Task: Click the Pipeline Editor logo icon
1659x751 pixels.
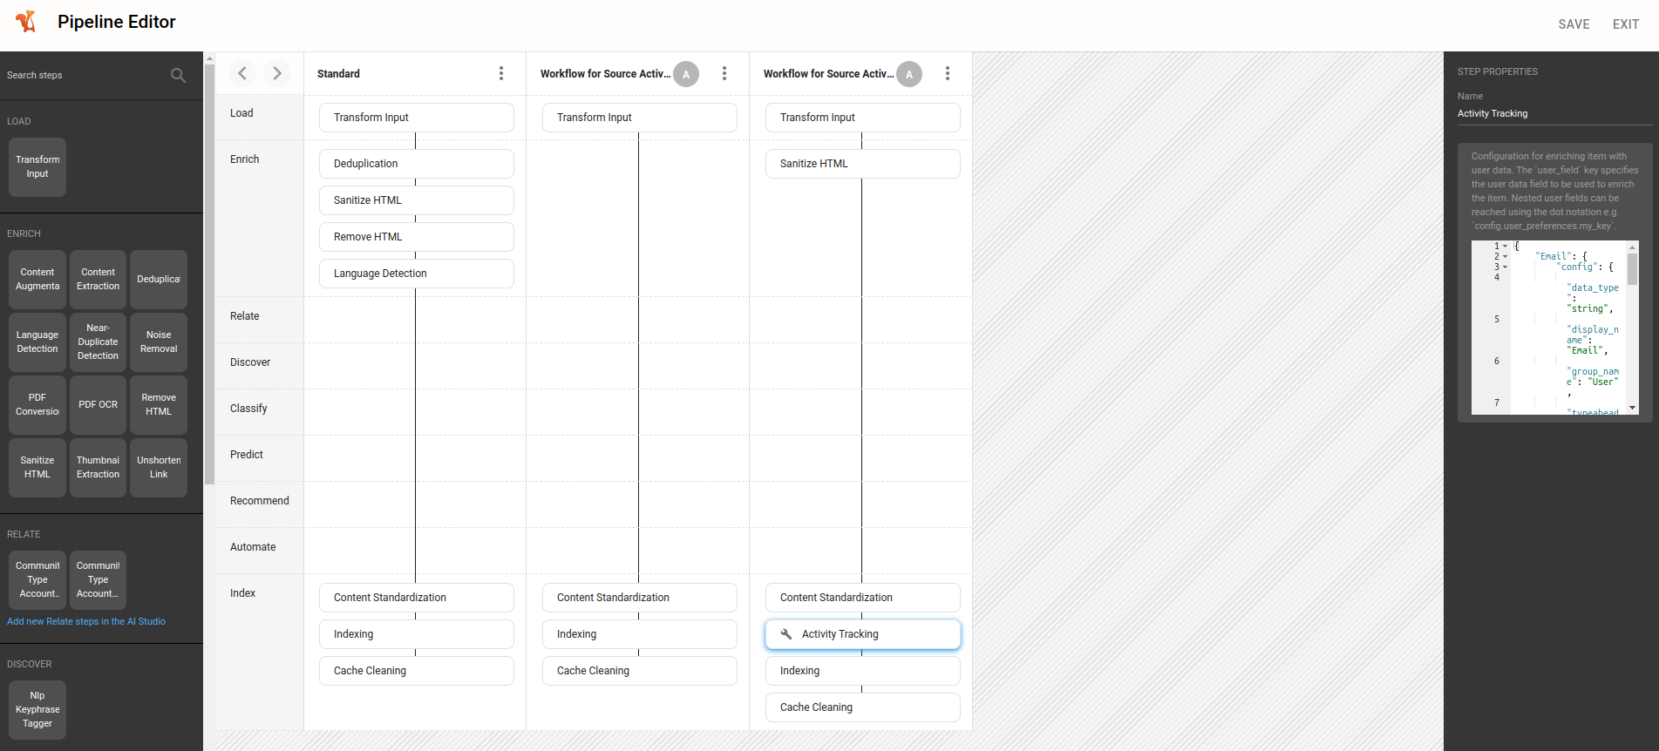Action: coord(26,22)
